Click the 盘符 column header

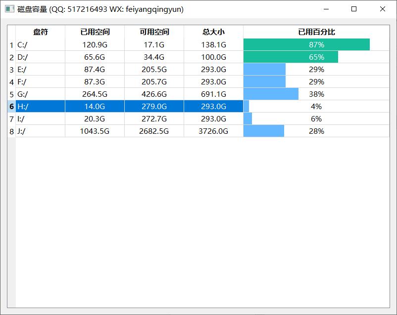(41, 32)
